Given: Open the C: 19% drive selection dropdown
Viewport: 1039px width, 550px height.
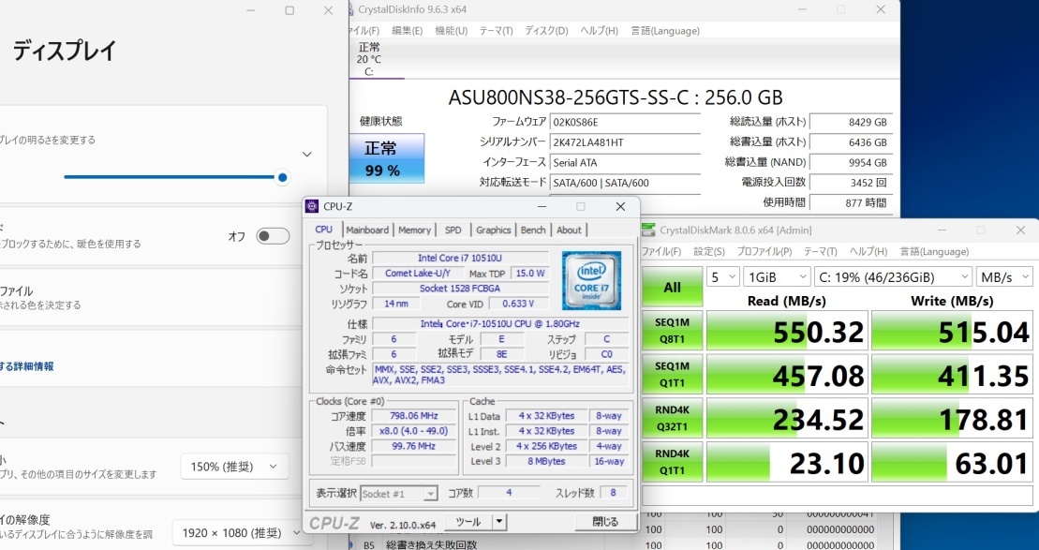Looking at the screenshot, I should click(x=893, y=277).
